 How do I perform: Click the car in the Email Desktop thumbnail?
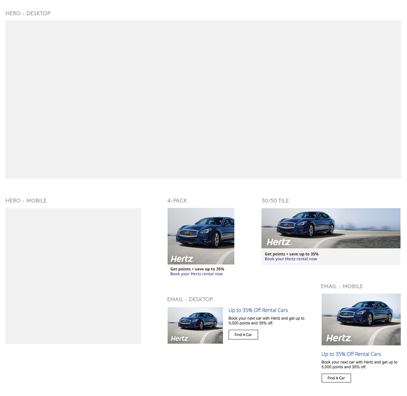tap(198, 321)
